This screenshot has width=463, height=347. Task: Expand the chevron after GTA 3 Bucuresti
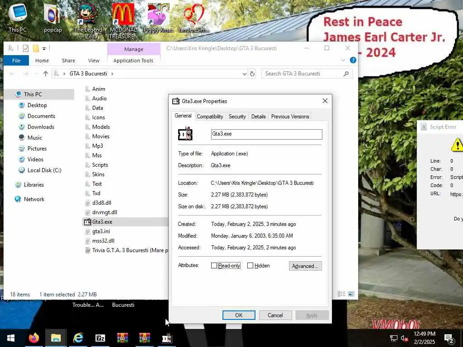pyautogui.click(x=112, y=74)
